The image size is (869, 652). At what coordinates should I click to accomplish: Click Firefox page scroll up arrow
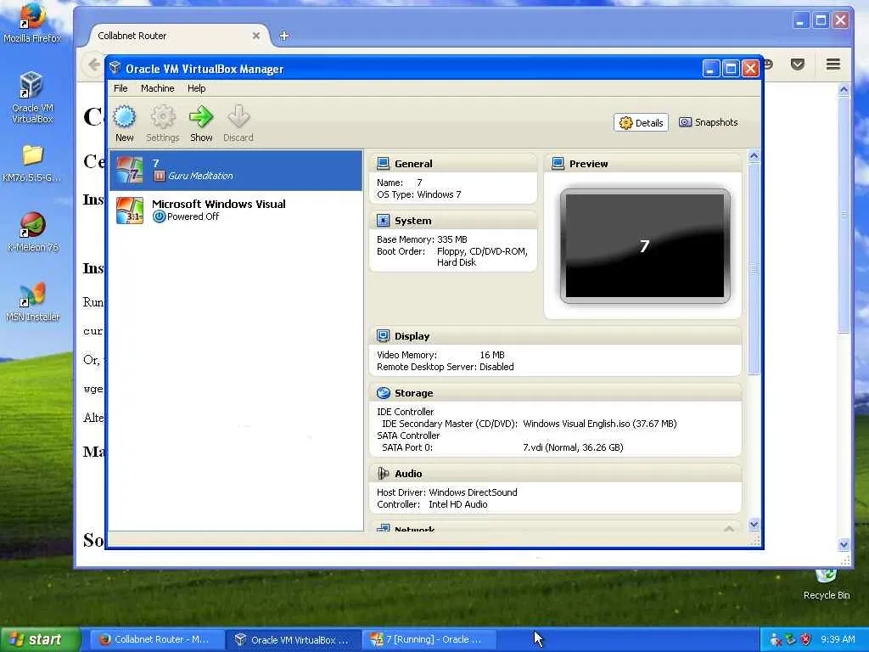(844, 89)
